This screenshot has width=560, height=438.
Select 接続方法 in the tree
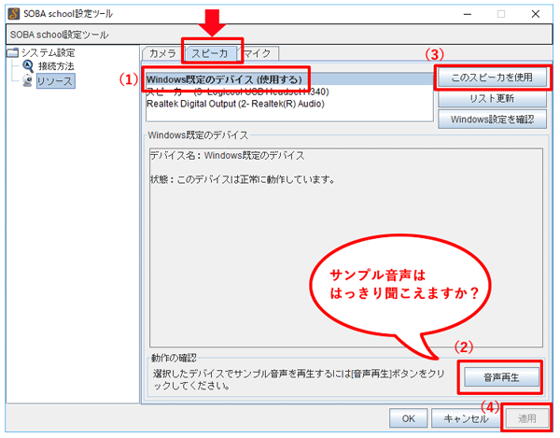click(x=56, y=66)
